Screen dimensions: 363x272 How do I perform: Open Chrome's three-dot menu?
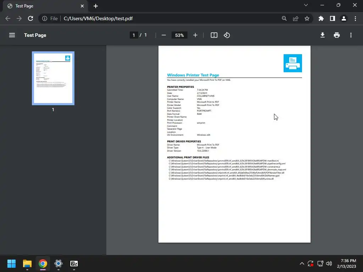[x=355, y=18]
